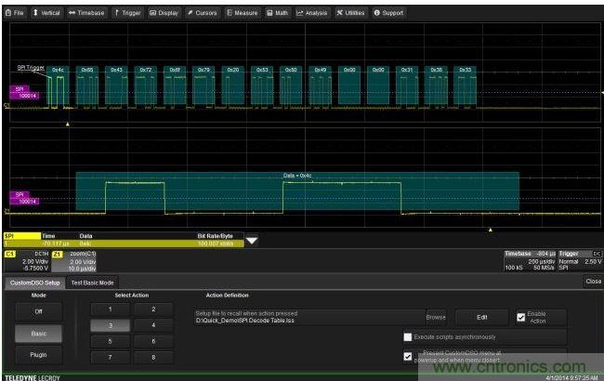Open the Display menu
The height and width of the screenshot is (381, 604).
tap(165, 13)
